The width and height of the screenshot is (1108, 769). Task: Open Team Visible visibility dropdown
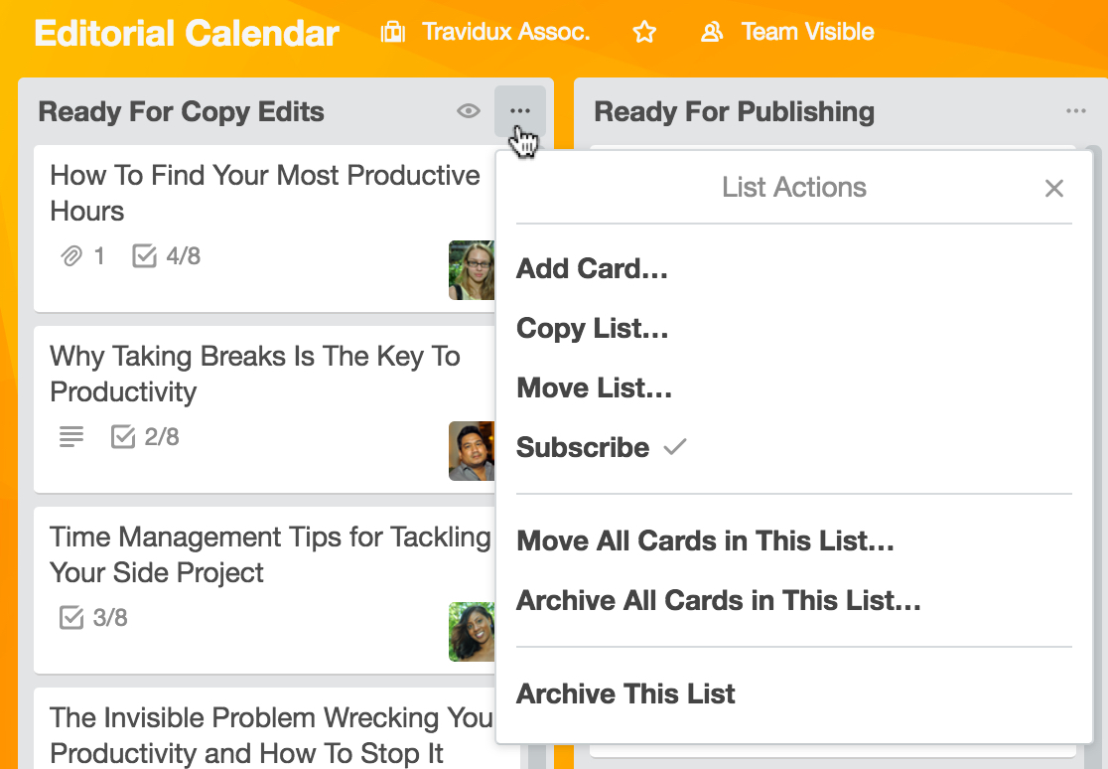[x=787, y=32]
